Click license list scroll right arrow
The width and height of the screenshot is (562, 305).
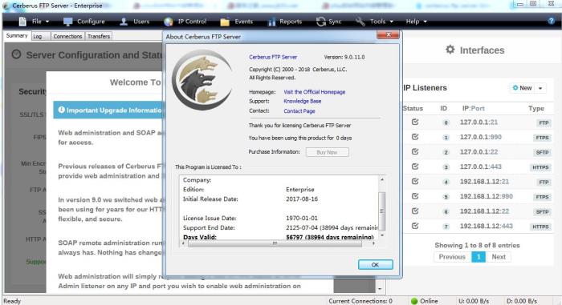(x=373, y=243)
